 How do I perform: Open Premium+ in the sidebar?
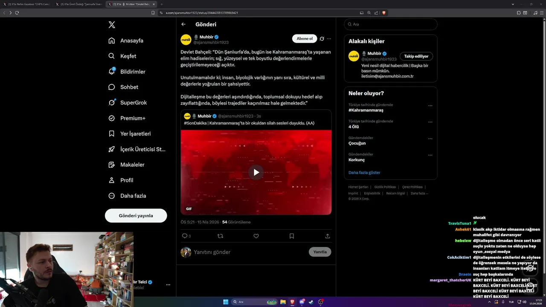pyautogui.click(x=127, y=118)
